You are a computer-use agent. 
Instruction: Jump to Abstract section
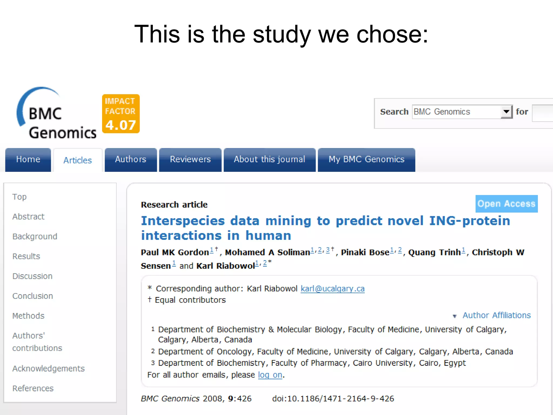pyautogui.click(x=28, y=217)
